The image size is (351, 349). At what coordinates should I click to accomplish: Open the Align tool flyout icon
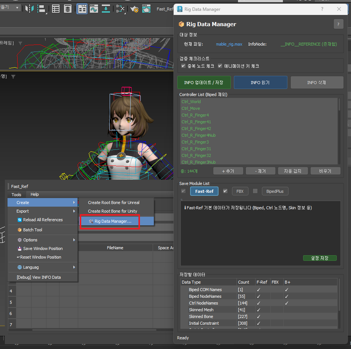pos(42,9)
